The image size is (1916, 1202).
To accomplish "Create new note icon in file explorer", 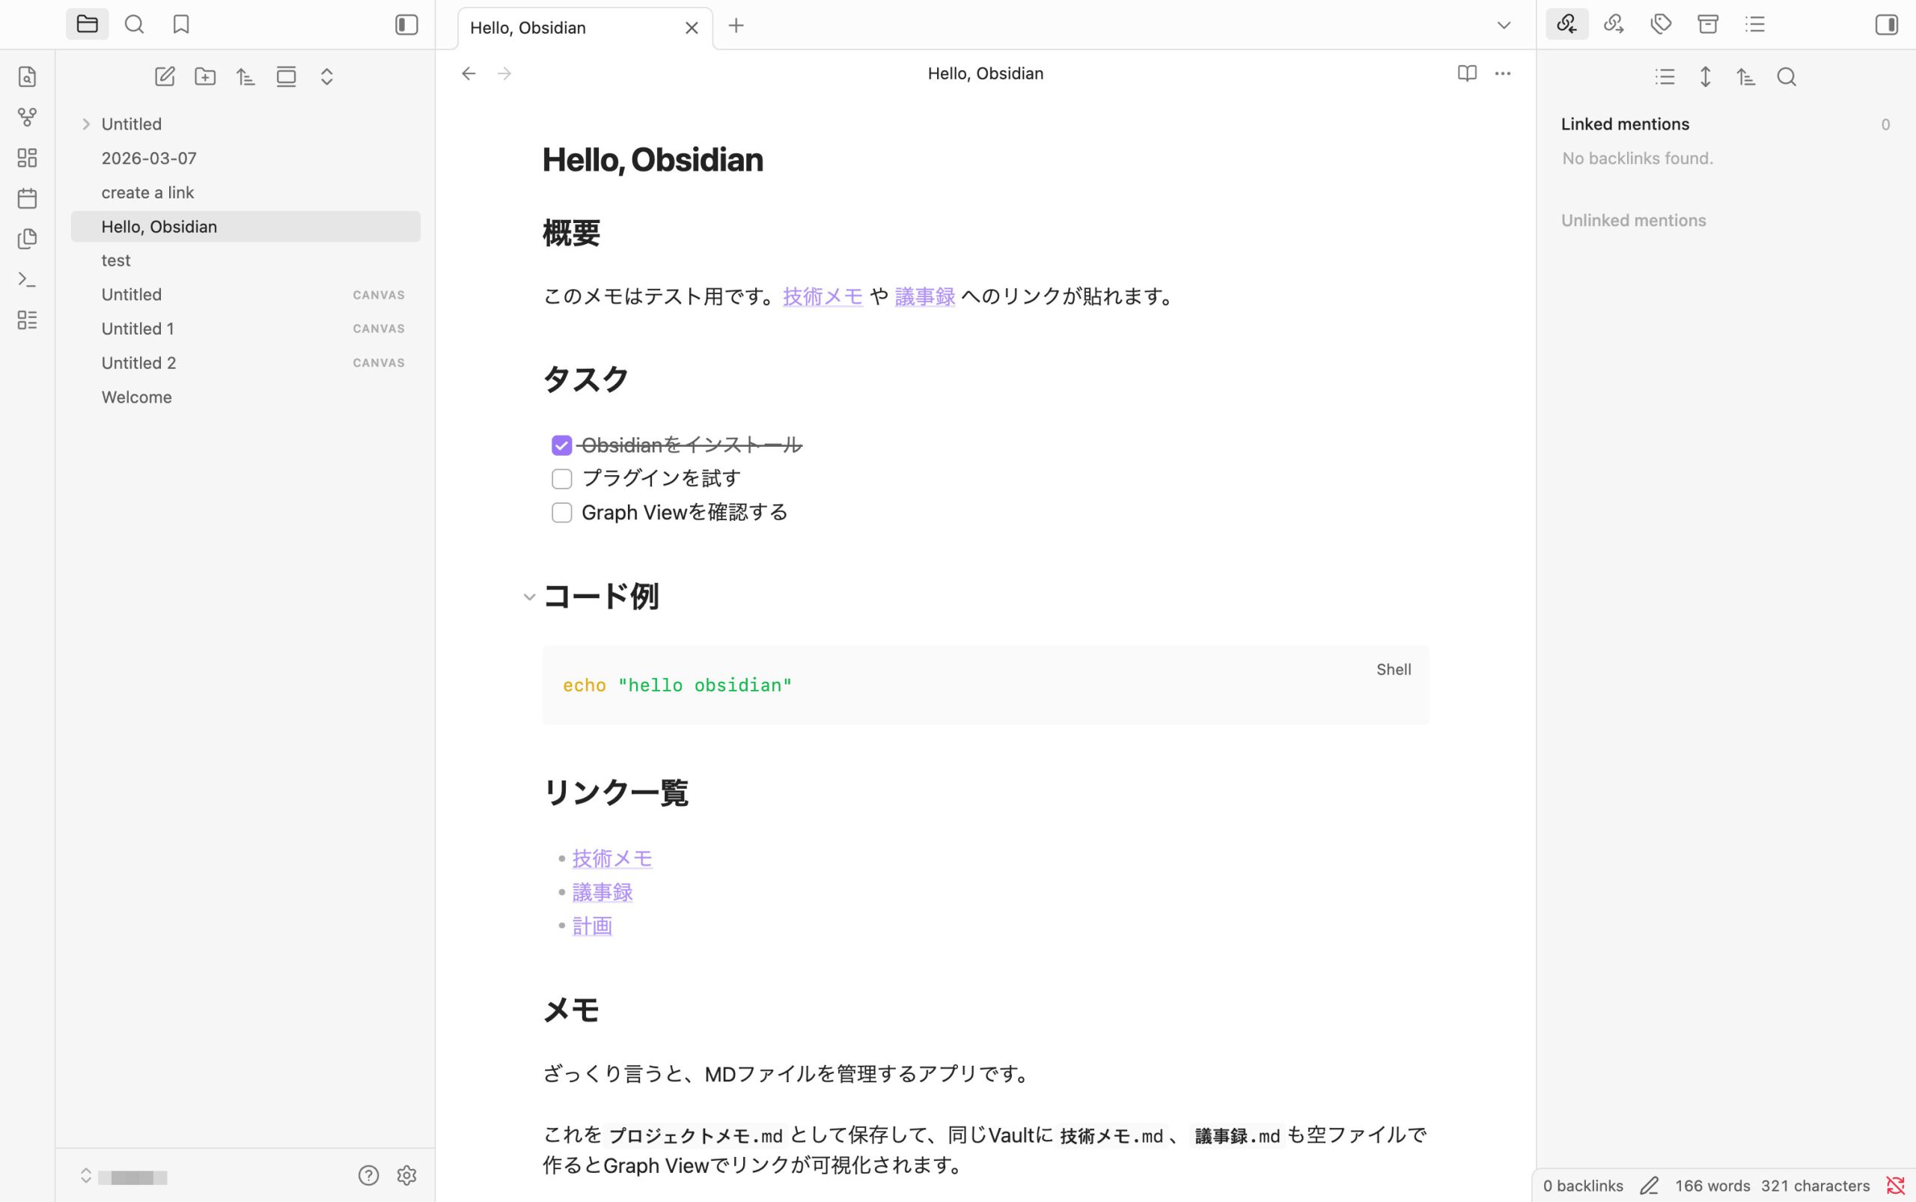I will click(x=165, y=77).
